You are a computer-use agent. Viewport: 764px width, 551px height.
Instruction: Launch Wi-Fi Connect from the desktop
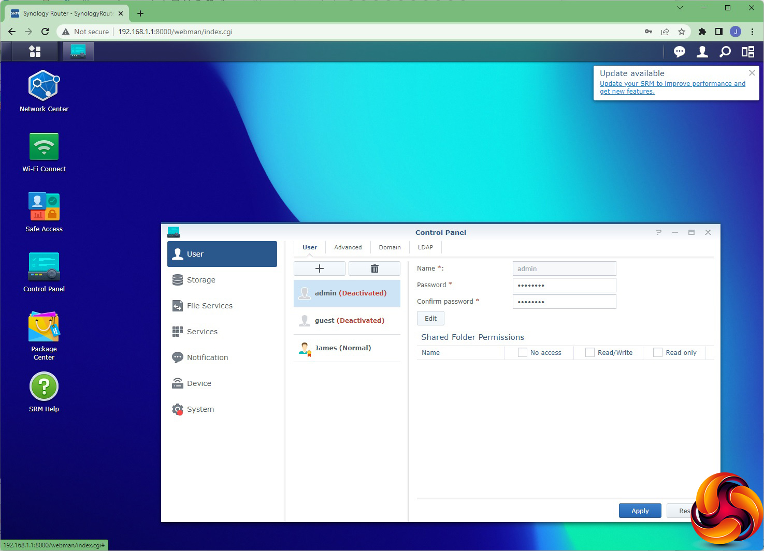(x=44, y=153)
